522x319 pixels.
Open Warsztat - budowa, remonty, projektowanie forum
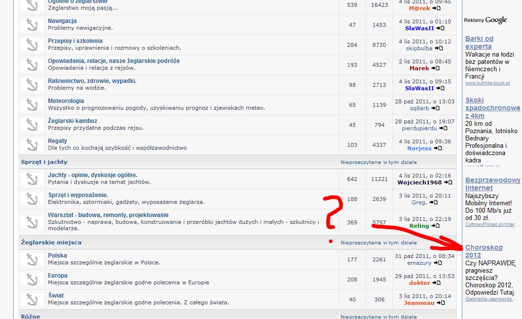pyautogui.click(x=108, y=215)
